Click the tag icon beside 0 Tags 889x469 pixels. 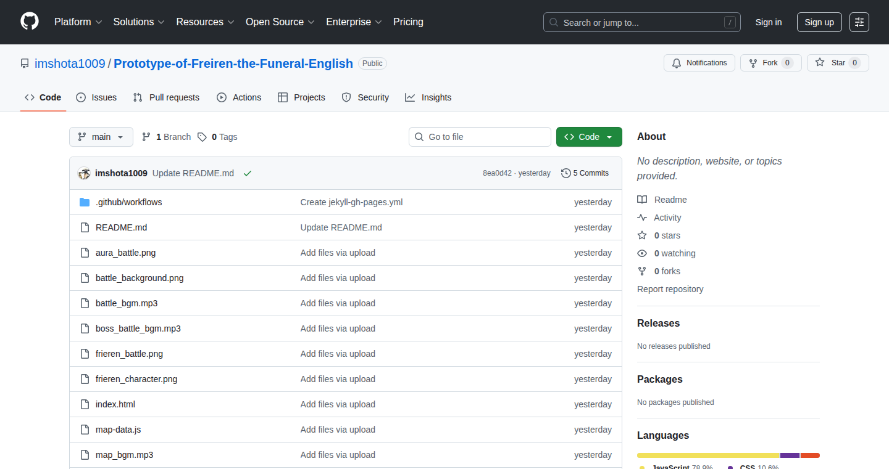(202, 137)
